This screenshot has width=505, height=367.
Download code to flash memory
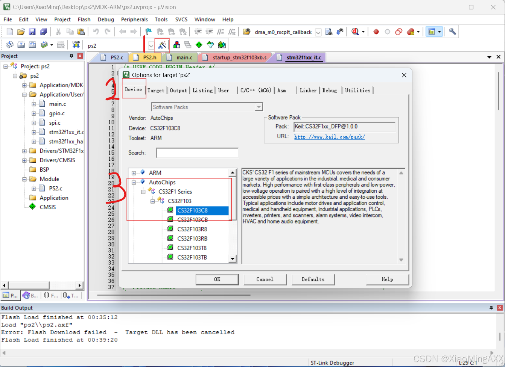tap(76, 44)
